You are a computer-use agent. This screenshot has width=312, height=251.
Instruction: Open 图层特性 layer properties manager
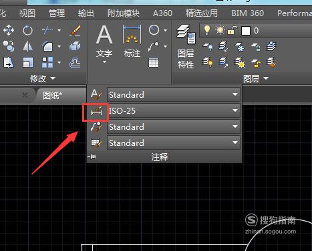coord(186,46)
